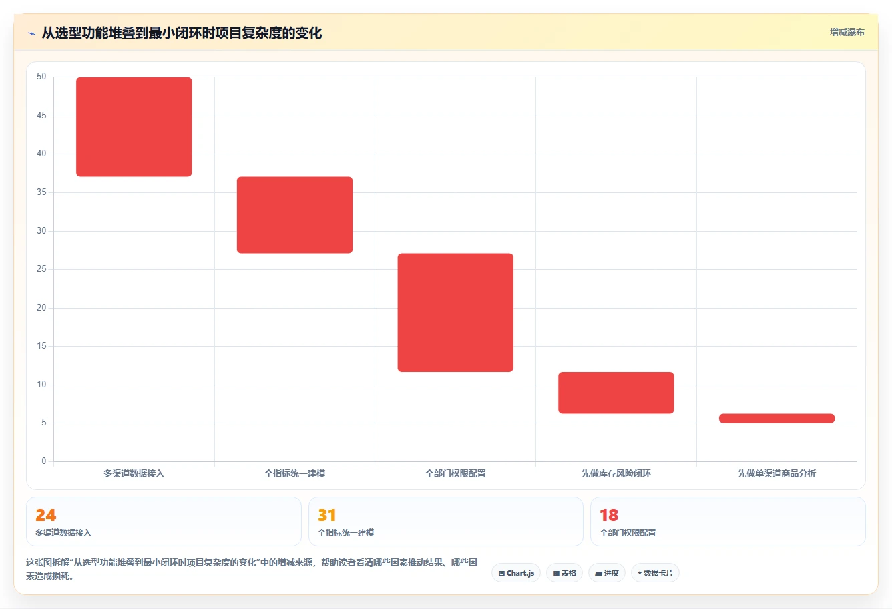The height and width of the screenshot is (609, 892).
Task: Select the 全部门权限配置 waterfall bar
Action: click(455, 313)
